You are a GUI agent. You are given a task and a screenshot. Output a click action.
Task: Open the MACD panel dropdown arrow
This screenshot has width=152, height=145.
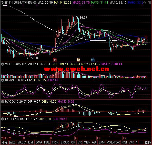click(2, 102)
